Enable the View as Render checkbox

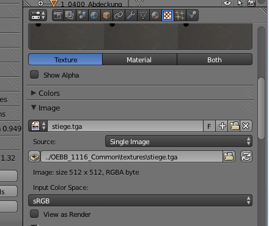pyautogui.click(x=34, y=214)
